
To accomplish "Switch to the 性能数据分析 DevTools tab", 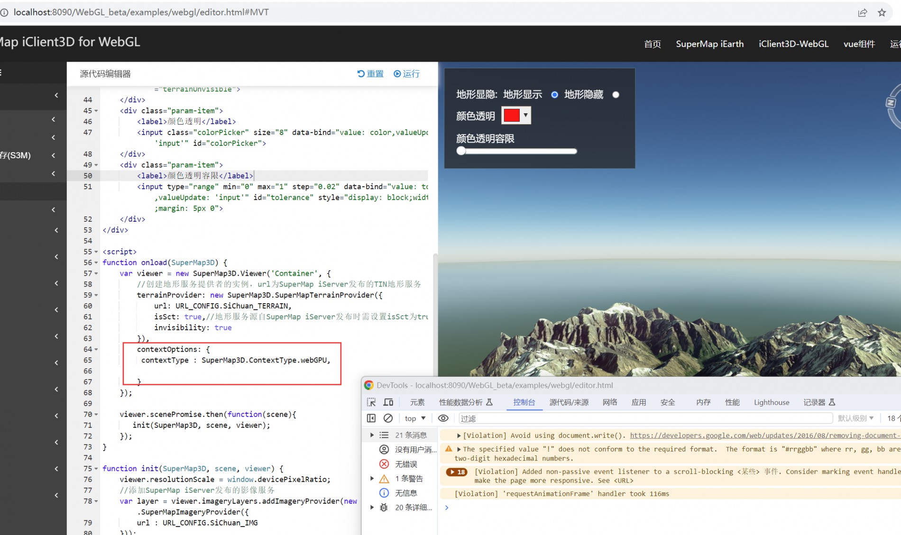I will [466, 402].
